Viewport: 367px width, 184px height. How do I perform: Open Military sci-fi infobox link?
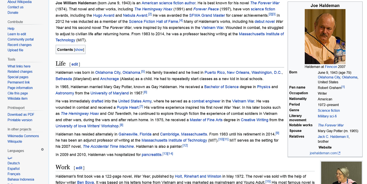pyautogui.click(x=327, y=116)
